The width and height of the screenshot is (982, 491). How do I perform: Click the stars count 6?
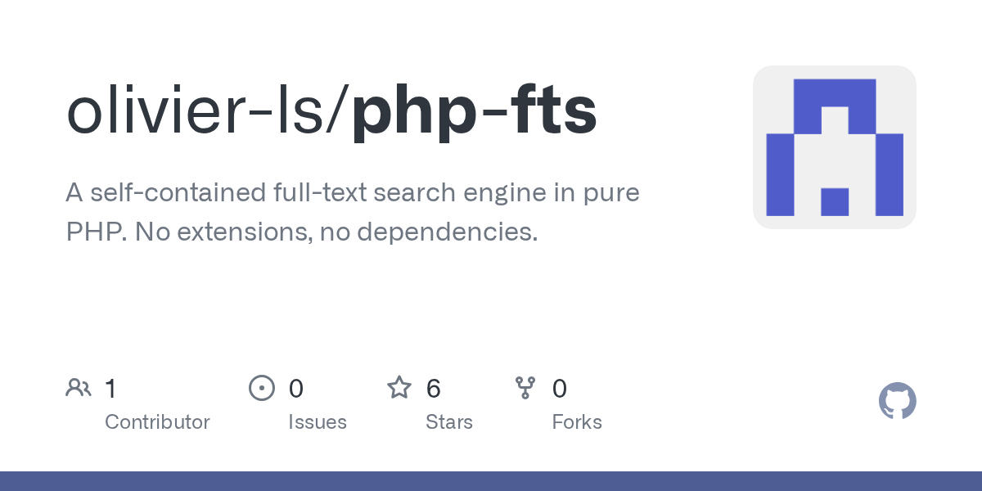point(434,389)
